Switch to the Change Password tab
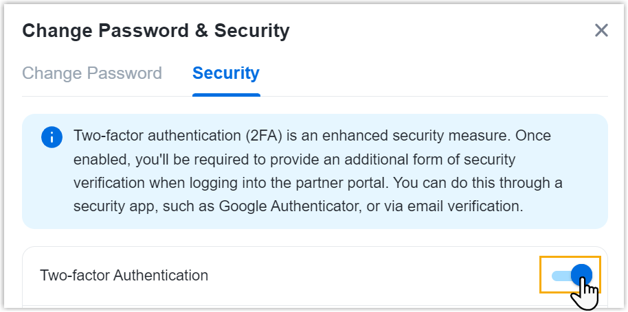The height and width of the screenshot is (312, 628). pyautogui.click(x=92, y=73)
